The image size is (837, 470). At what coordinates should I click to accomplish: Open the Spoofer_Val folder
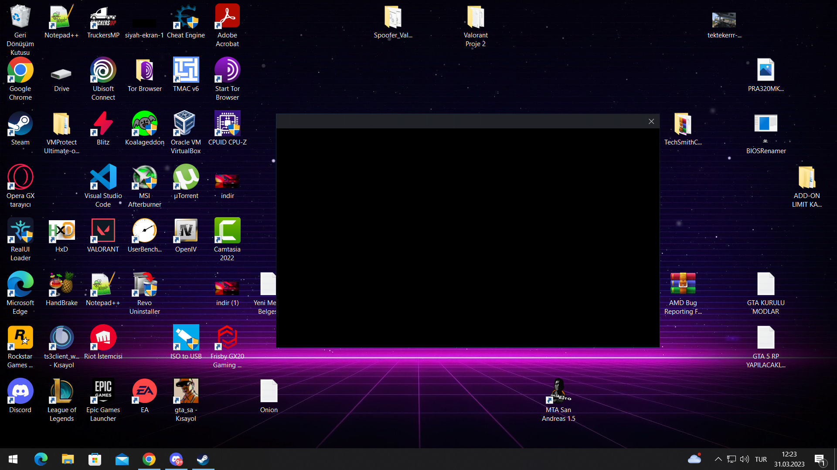point(393,21)
